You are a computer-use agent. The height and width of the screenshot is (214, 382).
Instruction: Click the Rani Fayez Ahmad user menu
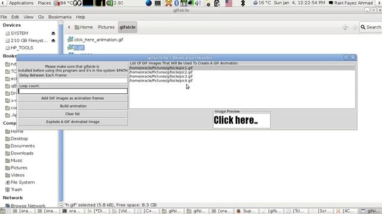pyautogui.click(x=350, y=3)
